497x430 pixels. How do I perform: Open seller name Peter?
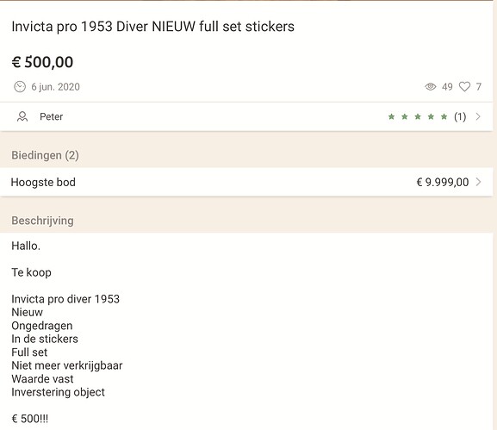(52, 116)
